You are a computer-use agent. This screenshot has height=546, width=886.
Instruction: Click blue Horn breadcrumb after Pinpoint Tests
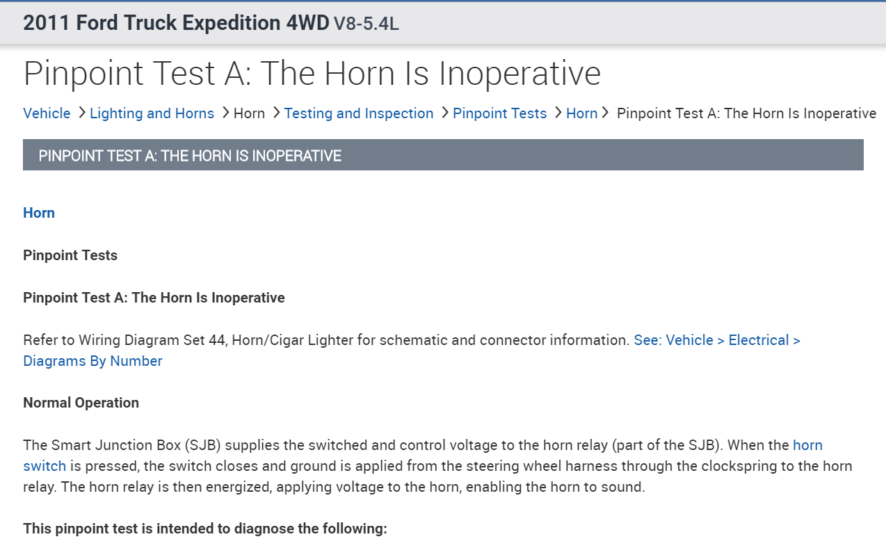[581, 113]
